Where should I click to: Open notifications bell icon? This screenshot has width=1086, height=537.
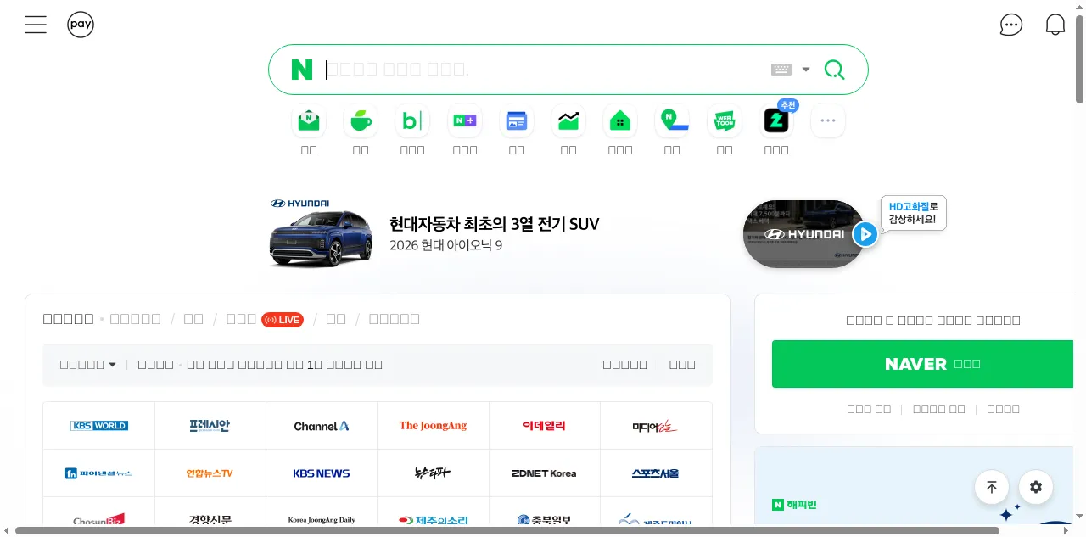(1055, 25)
